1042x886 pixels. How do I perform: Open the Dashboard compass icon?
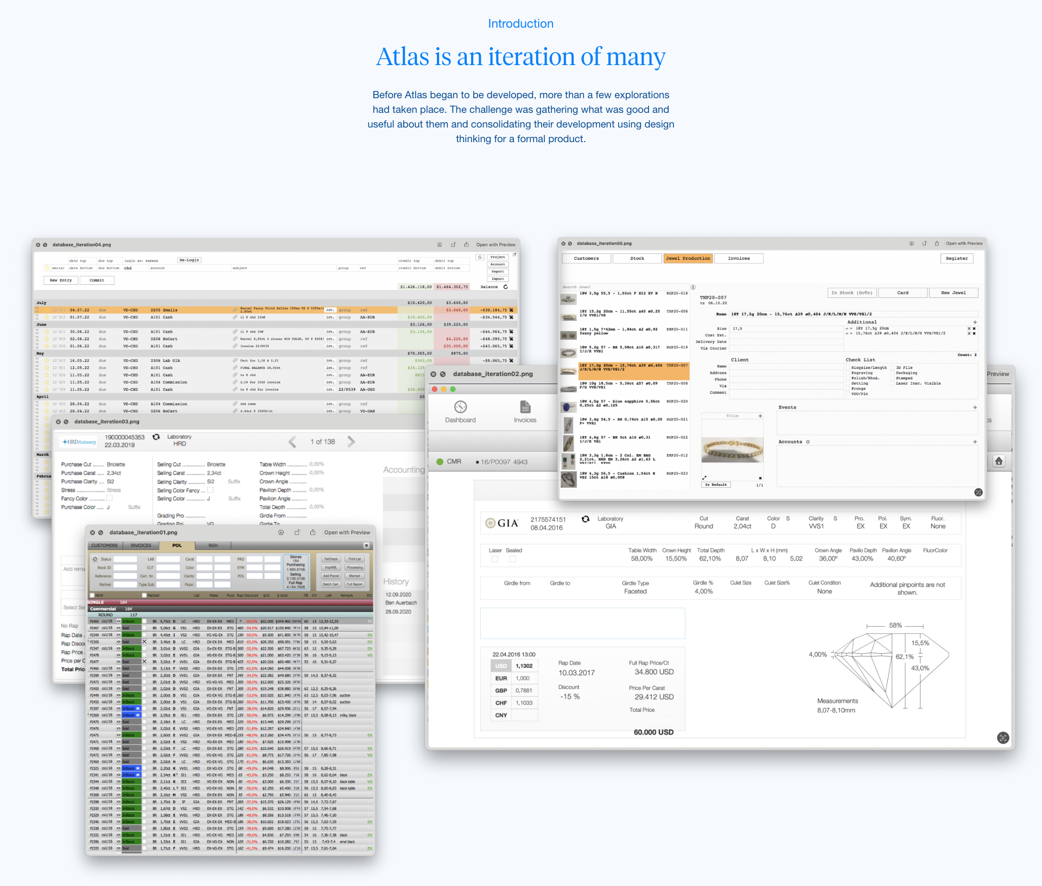coord(460,407)
